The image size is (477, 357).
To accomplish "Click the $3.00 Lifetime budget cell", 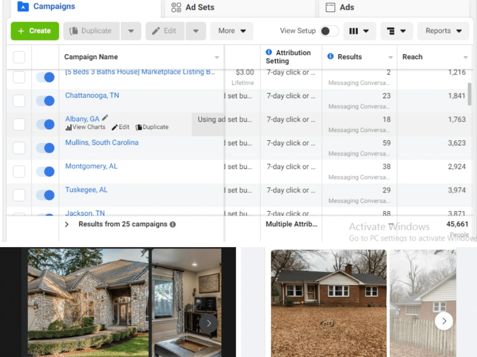I will [x=242, y=78].
